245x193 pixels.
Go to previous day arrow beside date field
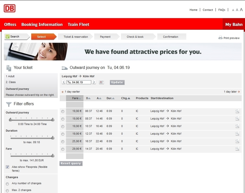[x=64, y=82]
